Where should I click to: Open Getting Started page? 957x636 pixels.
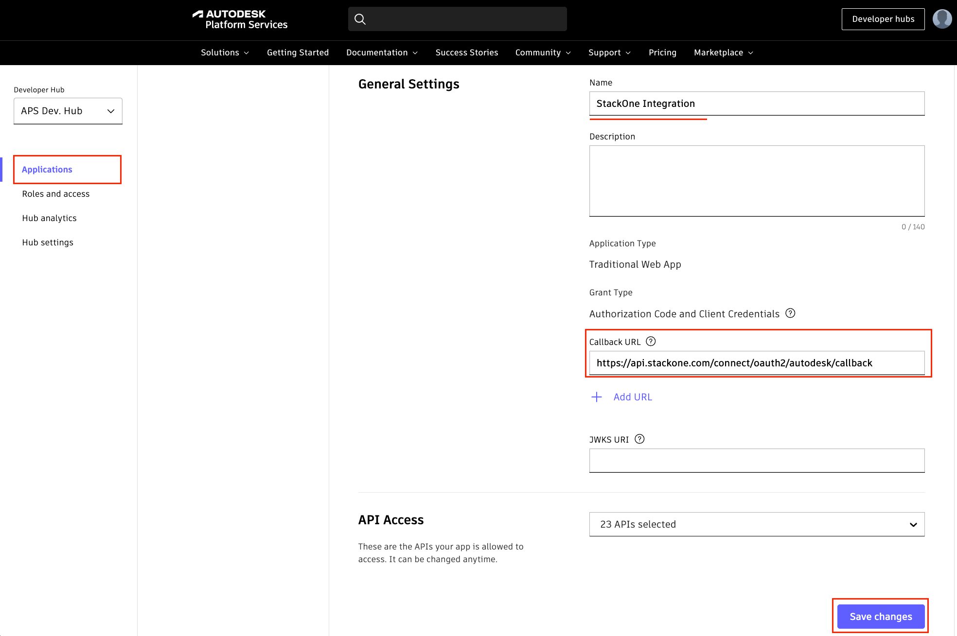[x=298, y=52]
